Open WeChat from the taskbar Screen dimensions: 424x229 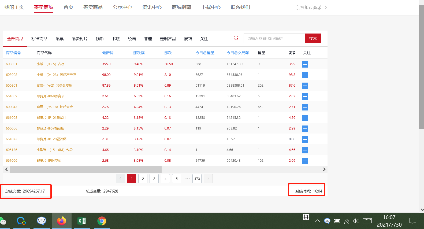tap(3, 221)
